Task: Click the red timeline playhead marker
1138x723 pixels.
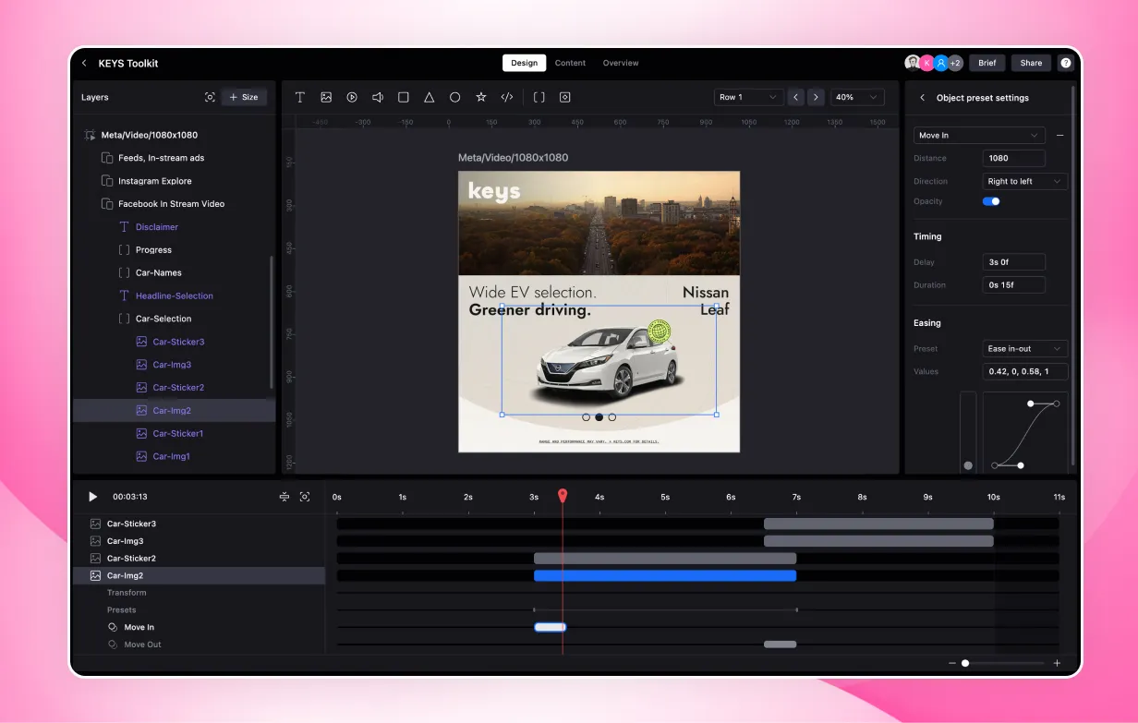Action: [563, 496]
